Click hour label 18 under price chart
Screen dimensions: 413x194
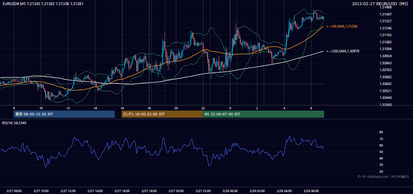coord(149,108)
